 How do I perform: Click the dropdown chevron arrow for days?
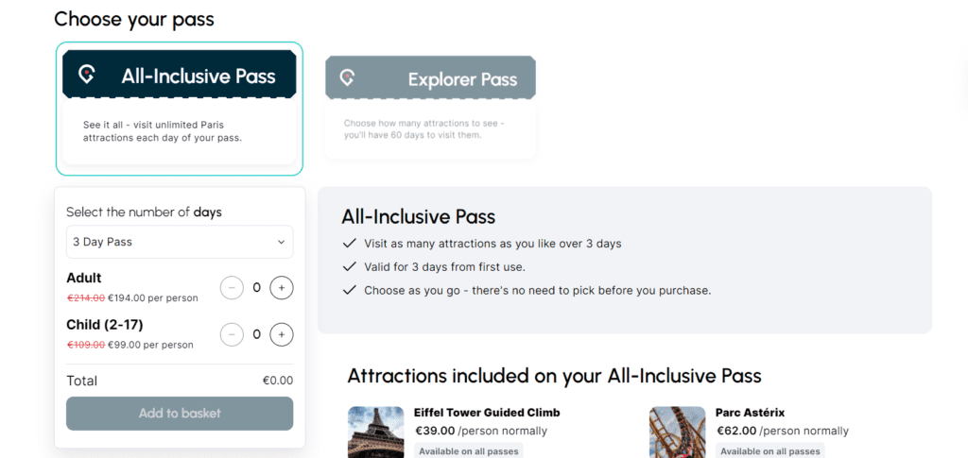coord(281,242)
